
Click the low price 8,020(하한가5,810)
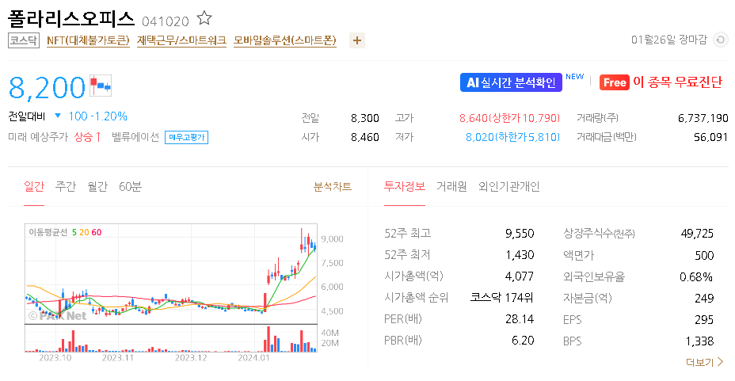coord(512,137)
